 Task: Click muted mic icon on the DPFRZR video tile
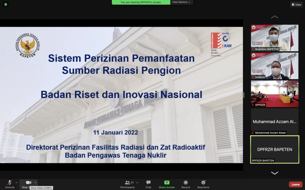coord(253,105)
